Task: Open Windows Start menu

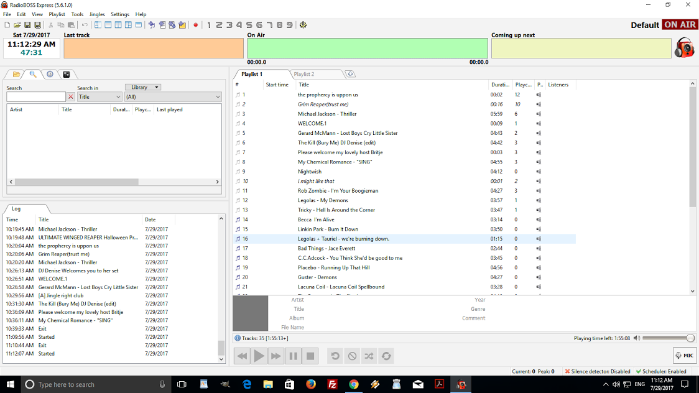Action: (x=10, y=384)
